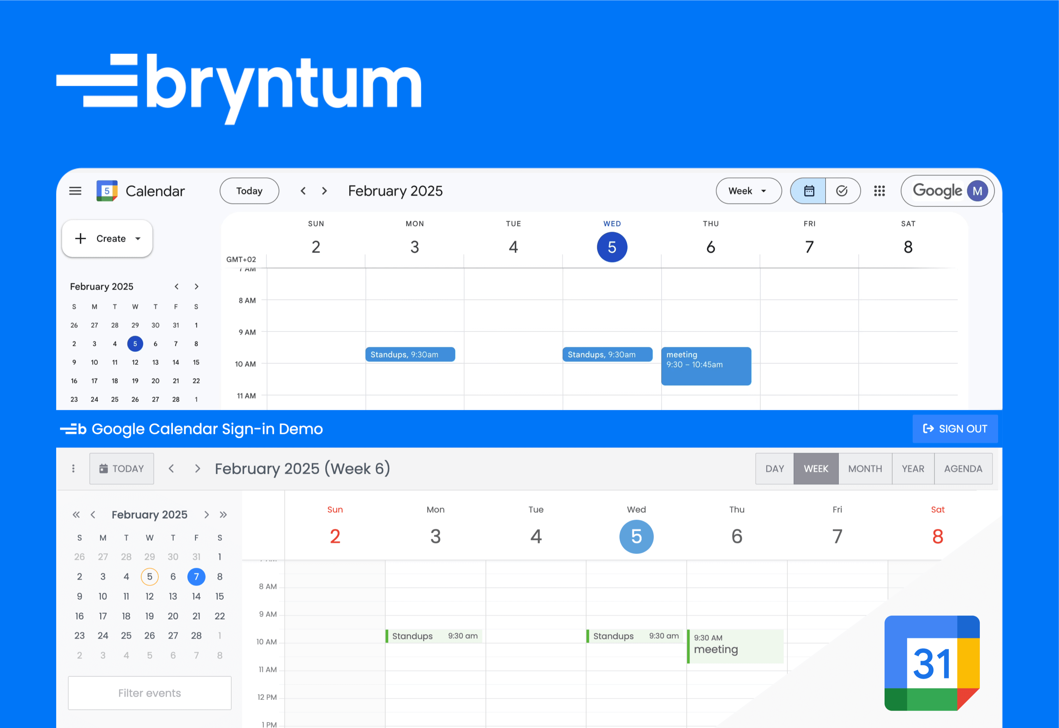Select highlighted 5 in Google mini calendar

[x=135, y=343]
